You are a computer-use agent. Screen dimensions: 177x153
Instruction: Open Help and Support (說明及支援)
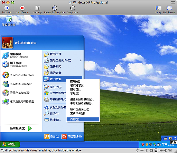click(x=55, y=107)
